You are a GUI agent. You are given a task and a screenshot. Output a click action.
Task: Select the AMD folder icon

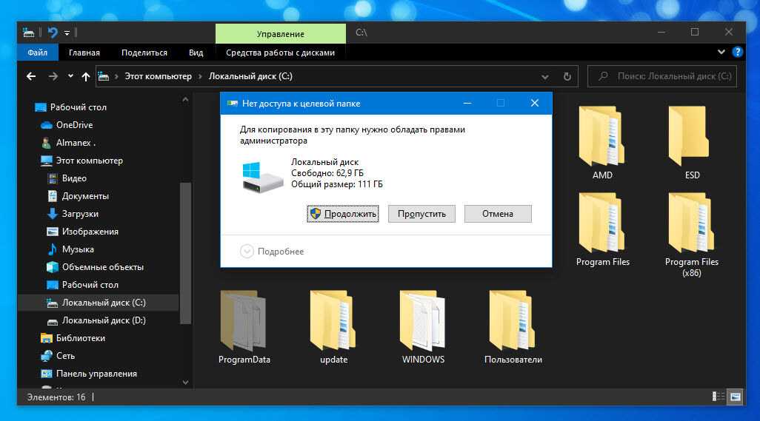coord(601,137)
